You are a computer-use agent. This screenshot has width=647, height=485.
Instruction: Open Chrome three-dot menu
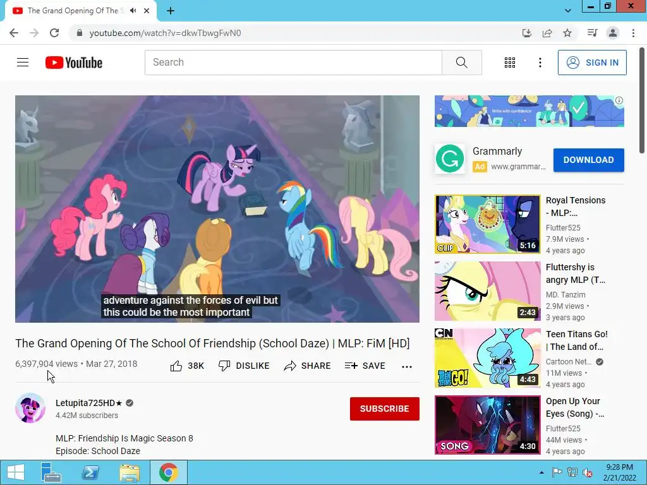(633, 33)
